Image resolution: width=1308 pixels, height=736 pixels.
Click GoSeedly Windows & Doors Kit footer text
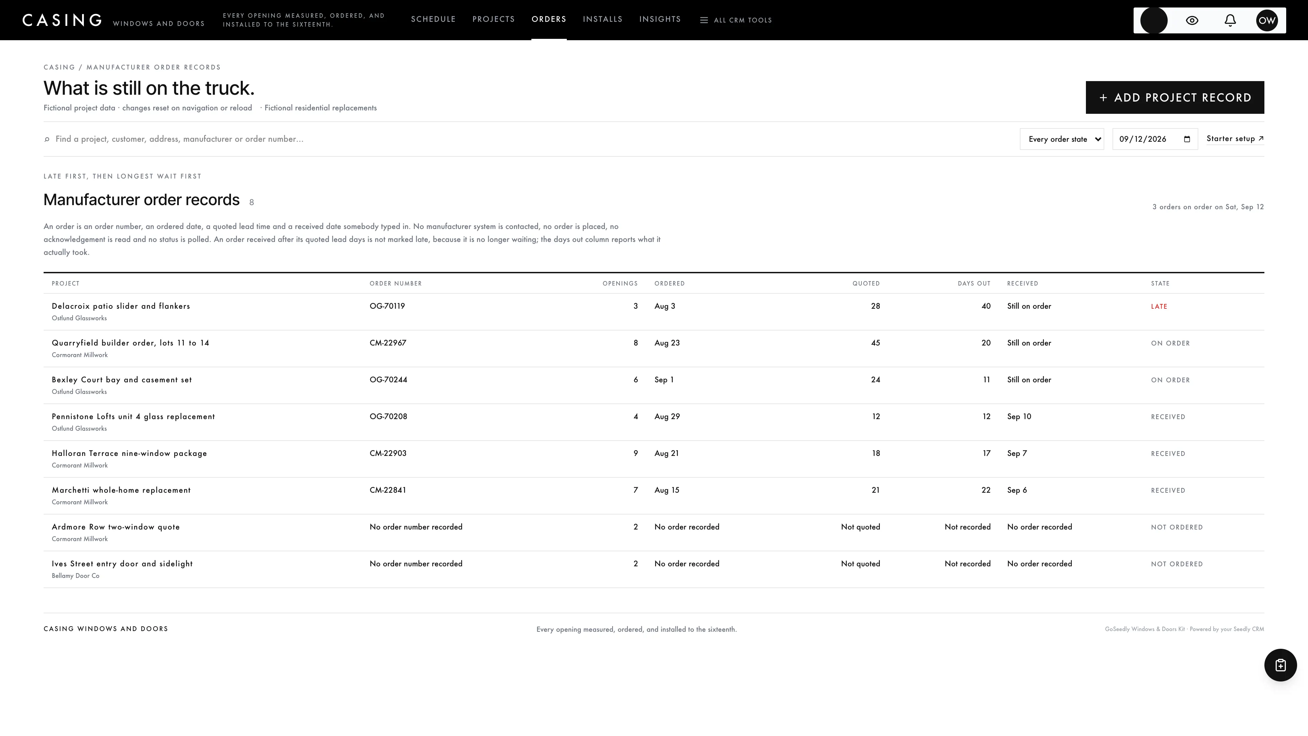click(1144, 629)
